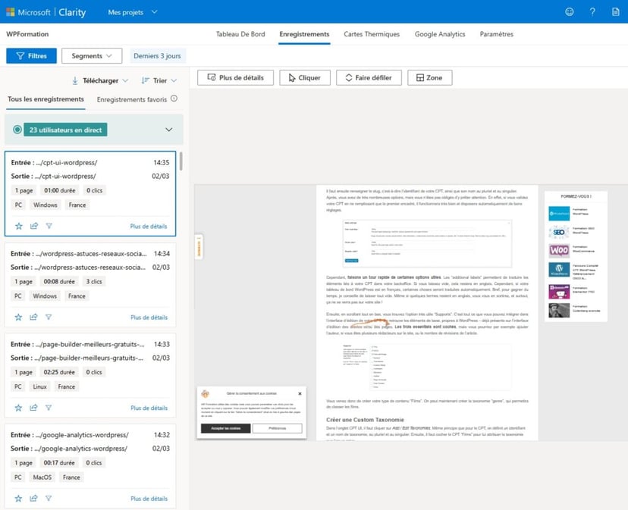Share the wordpress-astuces-reseaux recording
This screenshot has height=510, width=628.
point(33,317)
